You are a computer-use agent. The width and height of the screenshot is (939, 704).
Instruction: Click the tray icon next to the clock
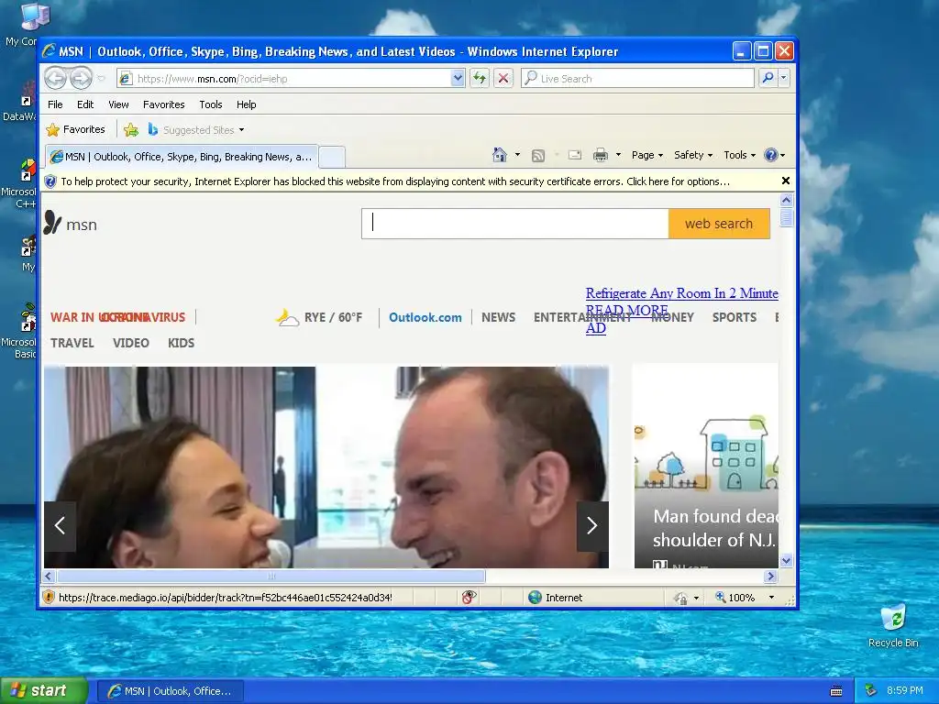click(871, 690)
